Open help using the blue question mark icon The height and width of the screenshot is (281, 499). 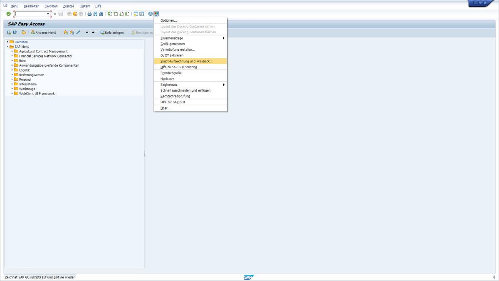(151, 13)
